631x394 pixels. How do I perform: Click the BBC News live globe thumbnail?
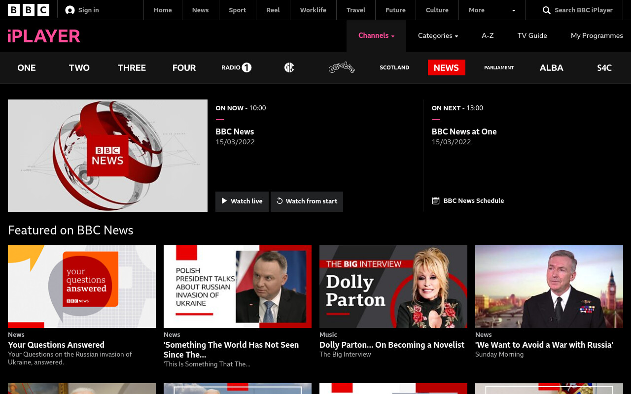[107, 156]
